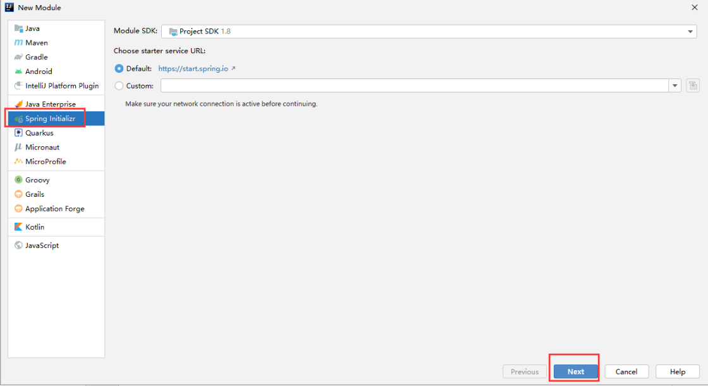Choose Quarkus module type
708x386 pixels.
(x=56, y=133)
